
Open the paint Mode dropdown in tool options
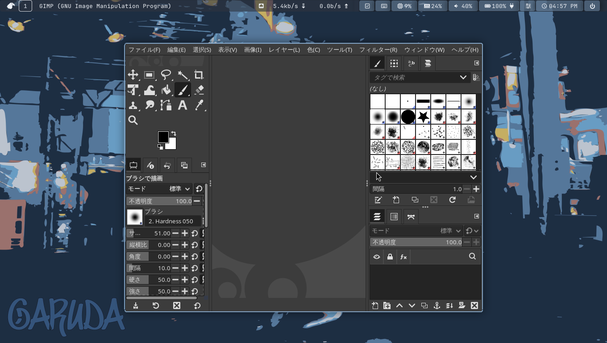159,189
